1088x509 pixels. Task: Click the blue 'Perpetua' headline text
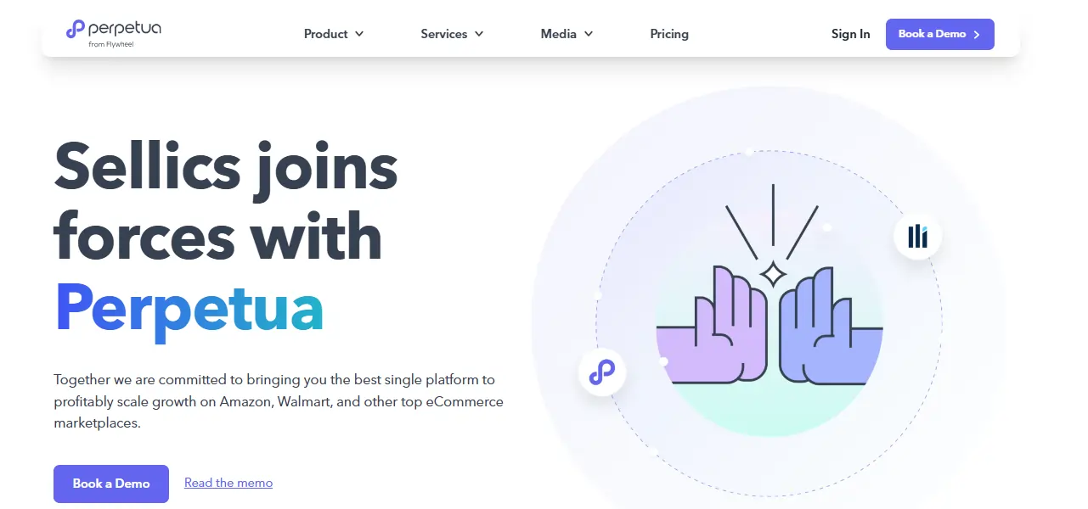tap(189, 309)
